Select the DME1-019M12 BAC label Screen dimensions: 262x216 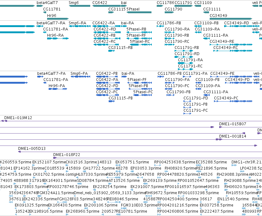[x=18, y=118]
